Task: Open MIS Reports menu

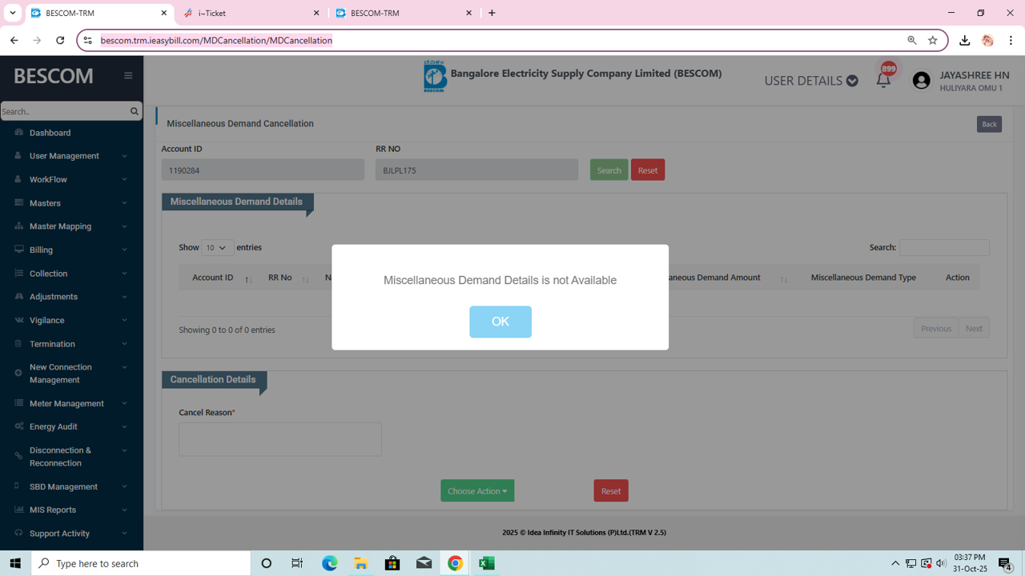Action: tap(71, 510)
